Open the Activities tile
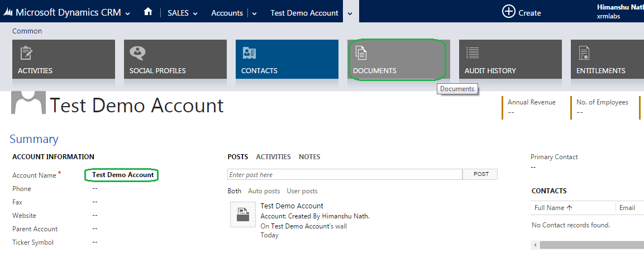644x262 pixels. (x=64, y=59)
